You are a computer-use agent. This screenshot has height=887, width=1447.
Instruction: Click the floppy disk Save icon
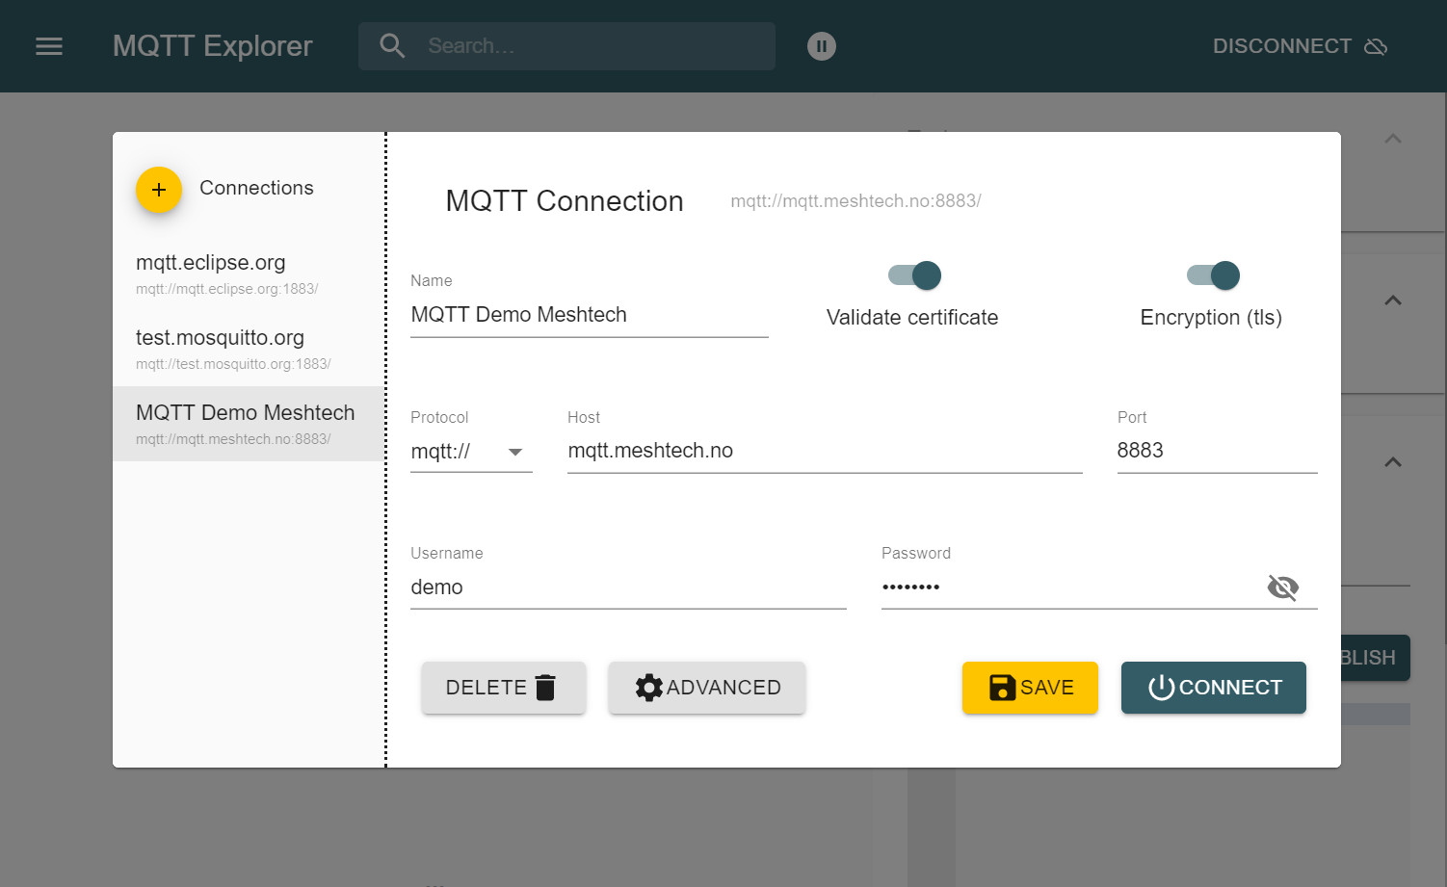[x=1002, y=688]
